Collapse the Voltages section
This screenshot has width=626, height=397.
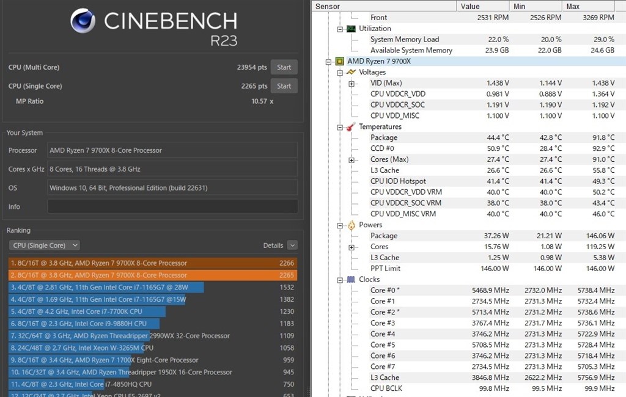coord(340,73)
